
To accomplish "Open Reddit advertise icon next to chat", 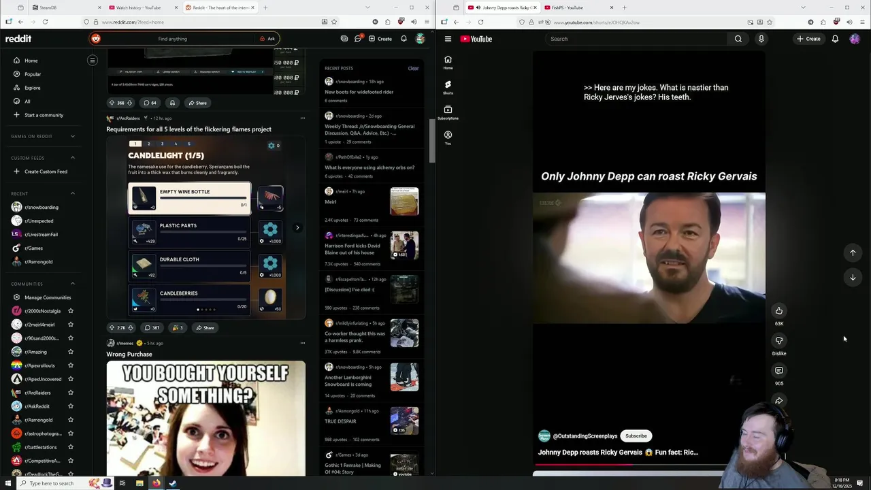I will point(344,39).
